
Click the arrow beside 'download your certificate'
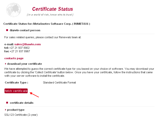(5, 64)
